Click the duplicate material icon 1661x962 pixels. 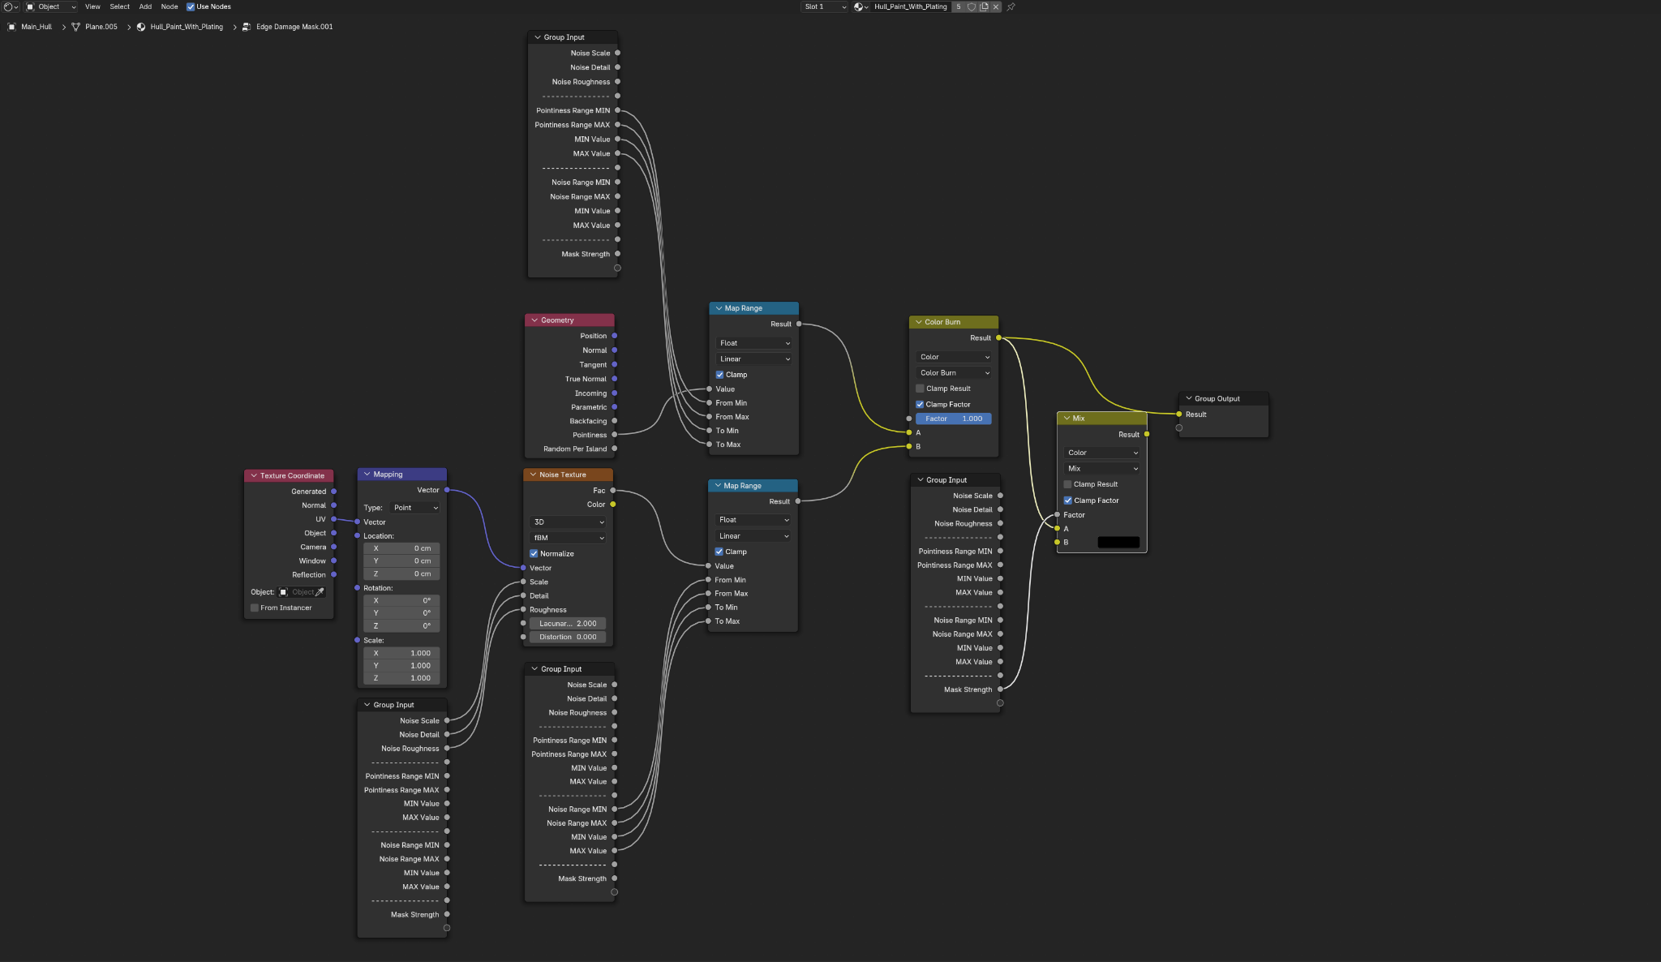(x=984, y=6)
